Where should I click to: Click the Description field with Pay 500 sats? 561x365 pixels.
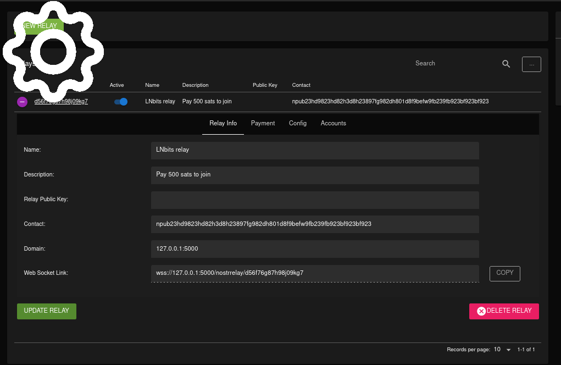pyautogui.click(x=315, y=175)
